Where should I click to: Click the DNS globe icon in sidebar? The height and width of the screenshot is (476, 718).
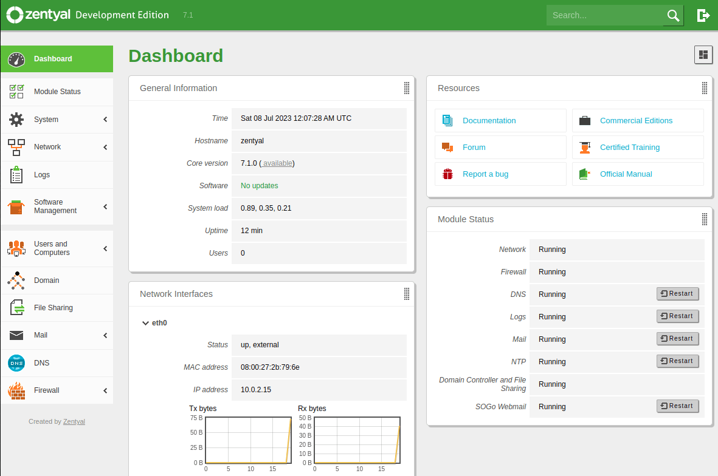(x=16, y=363)
